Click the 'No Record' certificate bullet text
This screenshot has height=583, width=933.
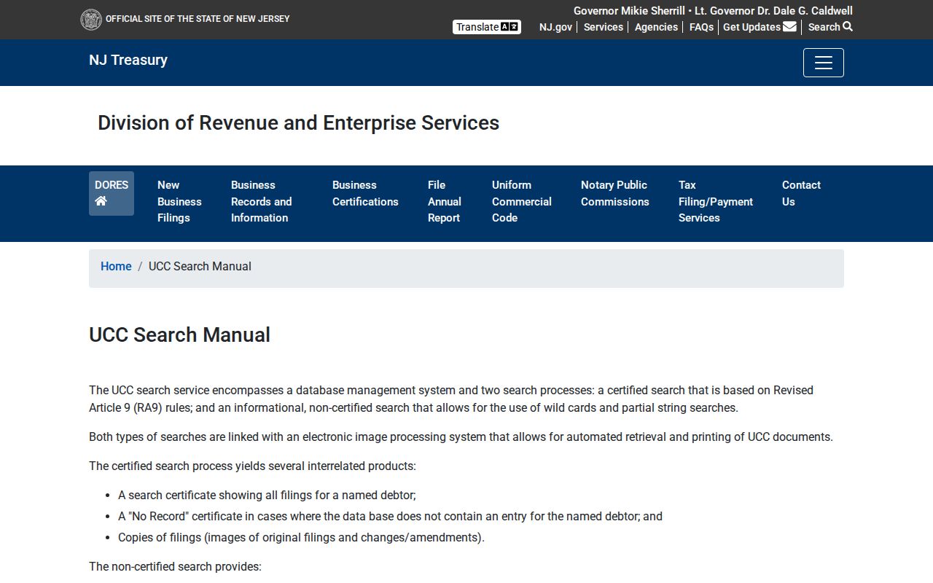click(390, 517)
